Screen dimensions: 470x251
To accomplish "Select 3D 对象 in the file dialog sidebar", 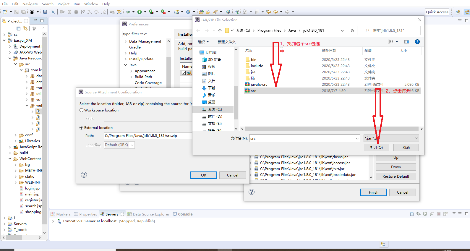I will tap(214, 60).
